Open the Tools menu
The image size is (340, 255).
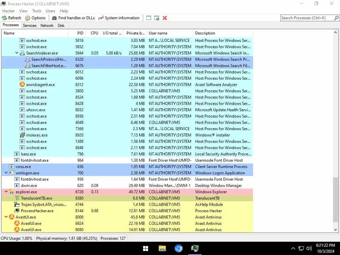[x=37, y=11]
